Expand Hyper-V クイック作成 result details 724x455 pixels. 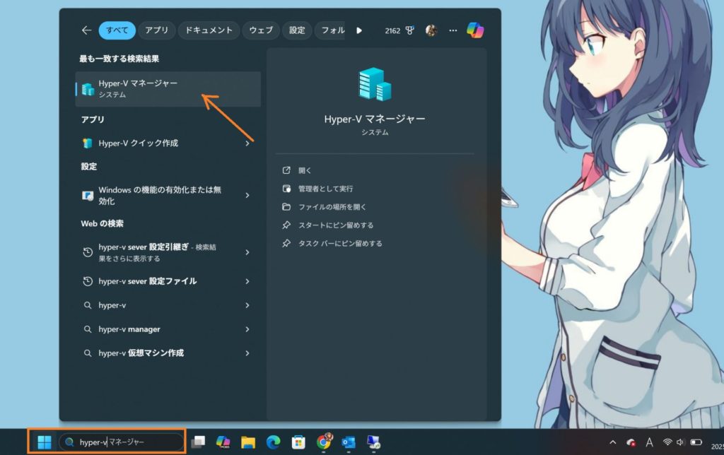pyautogui.click(x=247, y=143)
